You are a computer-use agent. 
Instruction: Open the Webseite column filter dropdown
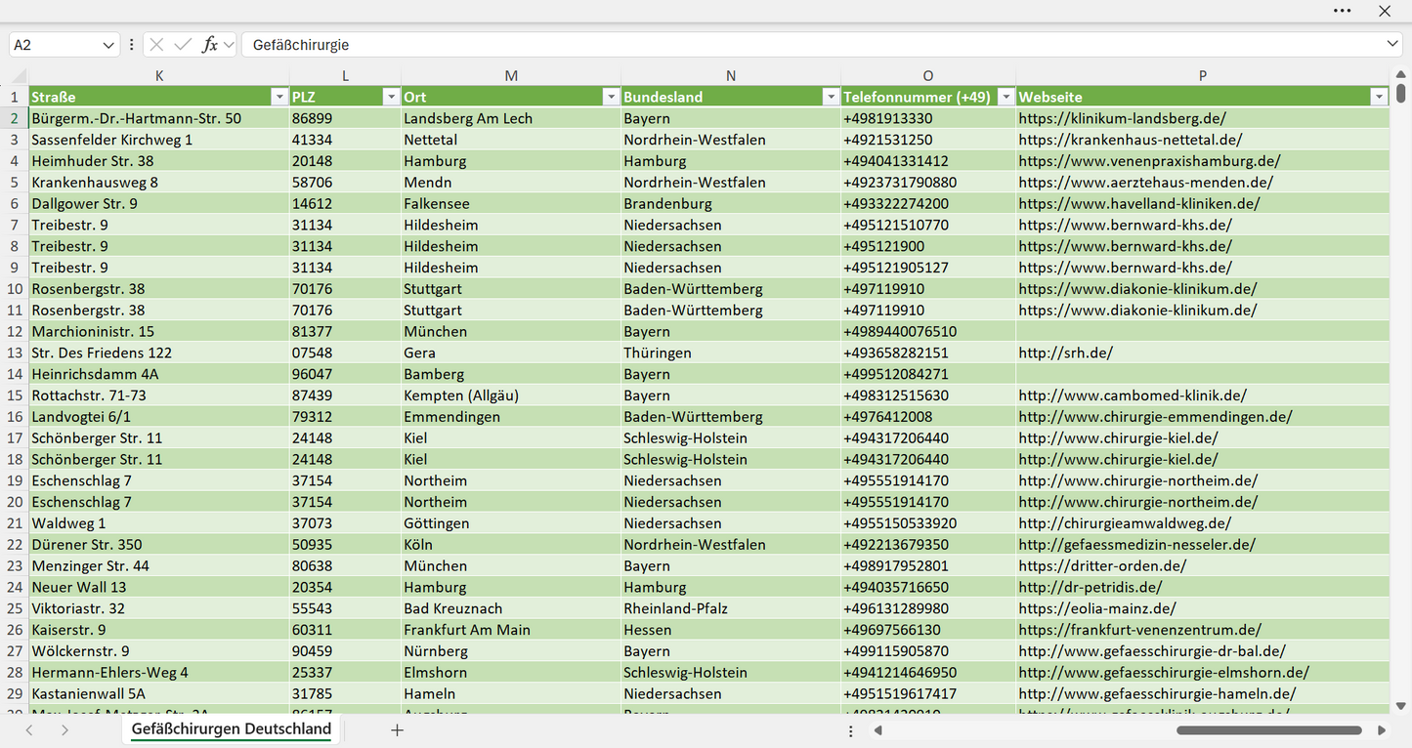click(1379, 97)
